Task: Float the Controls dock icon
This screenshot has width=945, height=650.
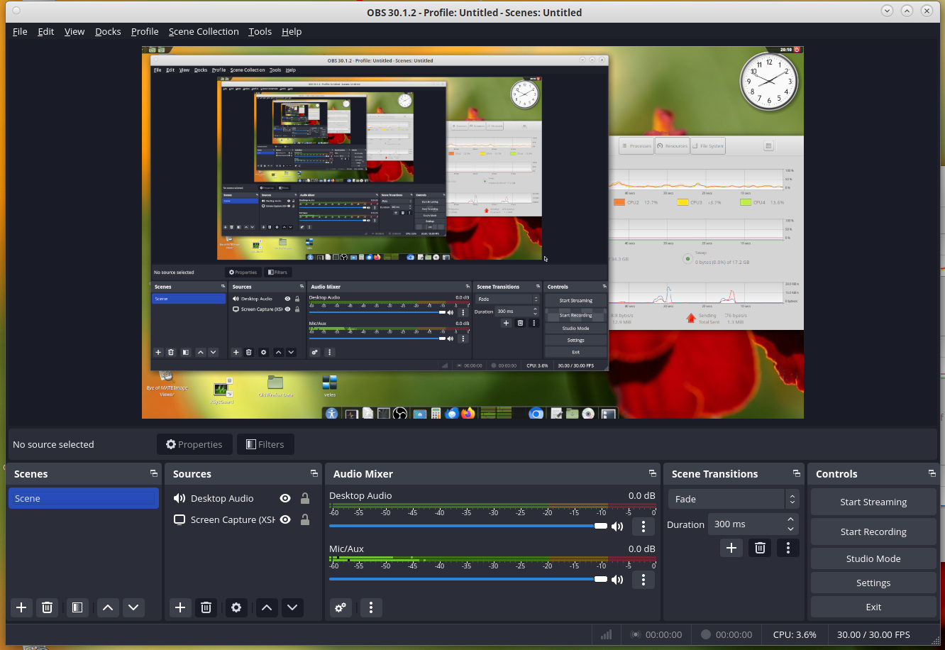Action: [x=932, y=473]
